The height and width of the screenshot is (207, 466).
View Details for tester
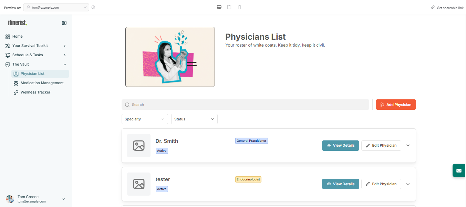[x=340, y=184]
